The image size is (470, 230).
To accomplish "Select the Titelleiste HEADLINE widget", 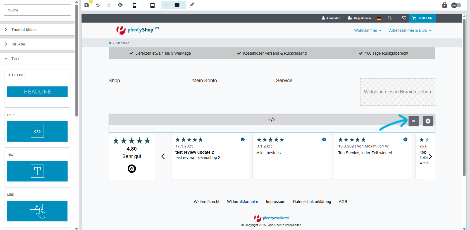I will (37, 91).
